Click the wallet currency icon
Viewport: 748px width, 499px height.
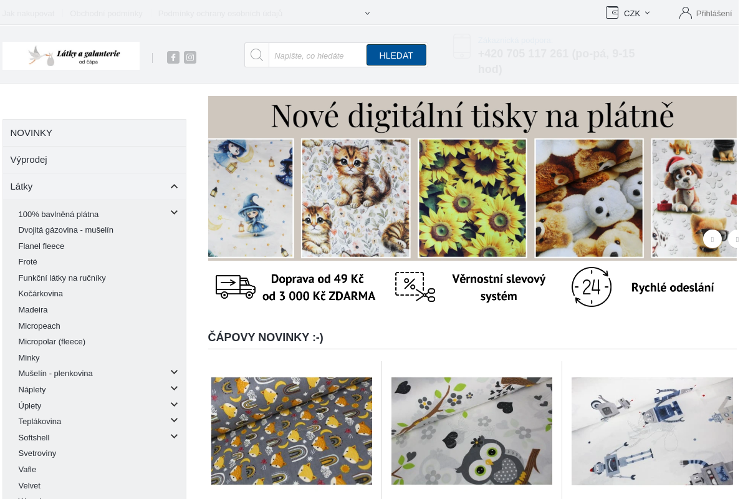(x=612, y=12)
